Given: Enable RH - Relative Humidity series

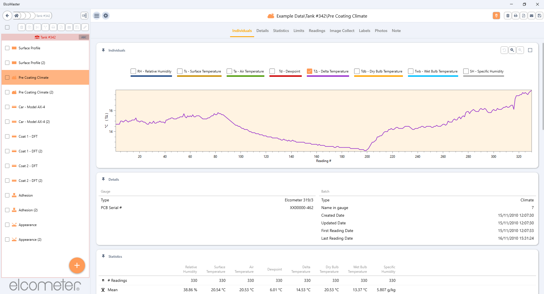Looking at the screenshot, I should tap(133, 71).
